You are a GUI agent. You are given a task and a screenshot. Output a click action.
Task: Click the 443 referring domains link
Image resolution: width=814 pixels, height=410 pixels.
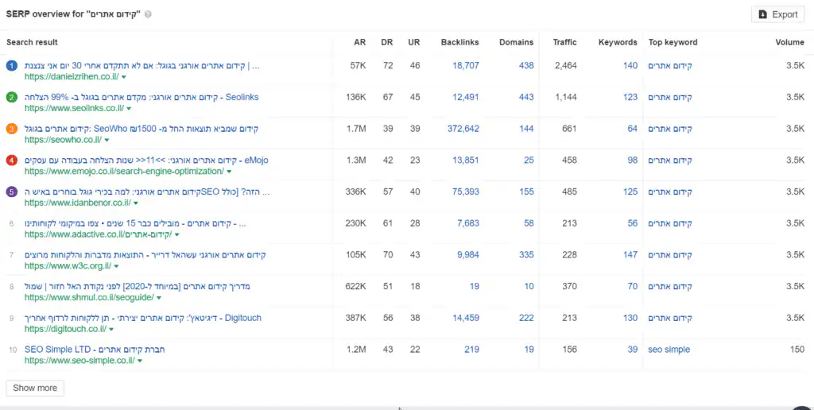pos(525,97)
